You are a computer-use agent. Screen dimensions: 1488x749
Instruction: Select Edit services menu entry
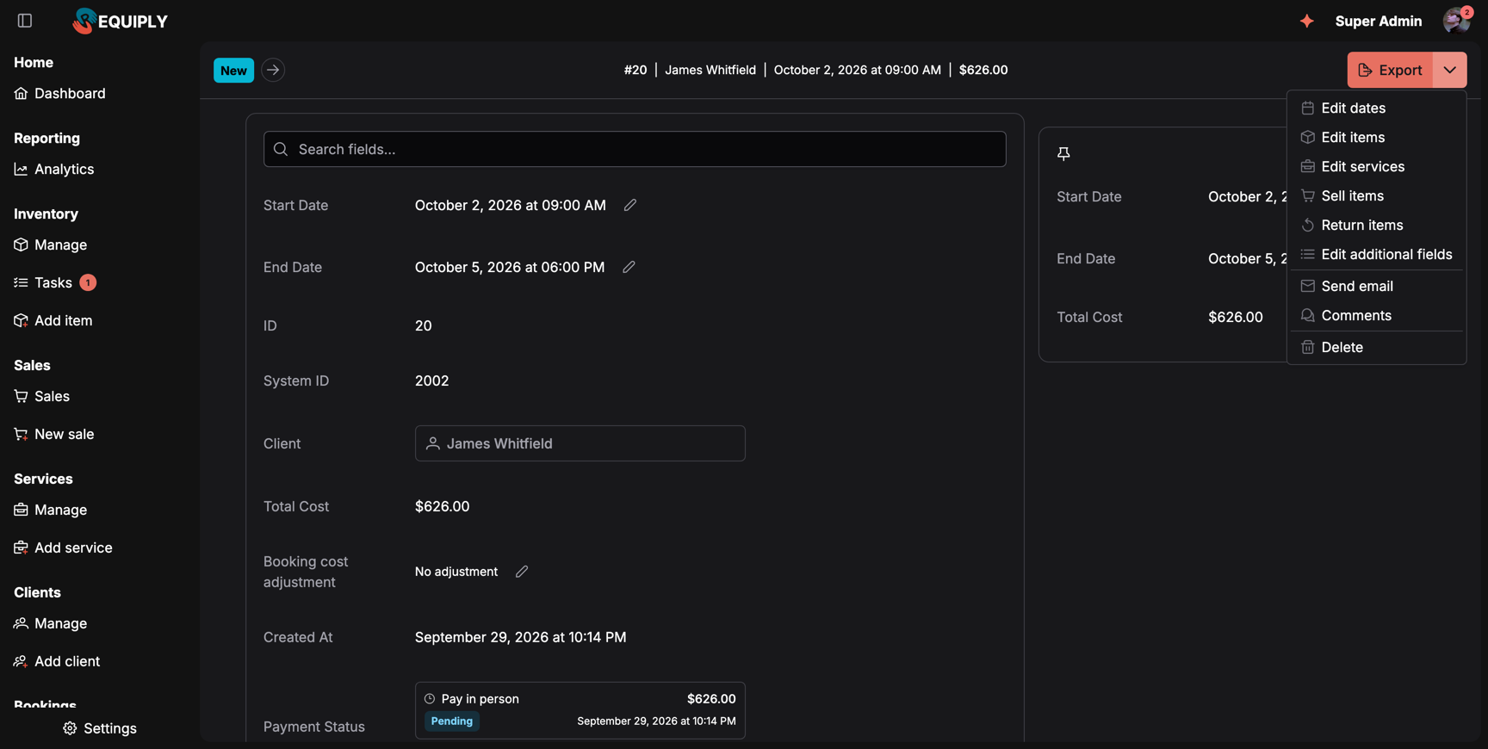click(x=1377, y=166)
